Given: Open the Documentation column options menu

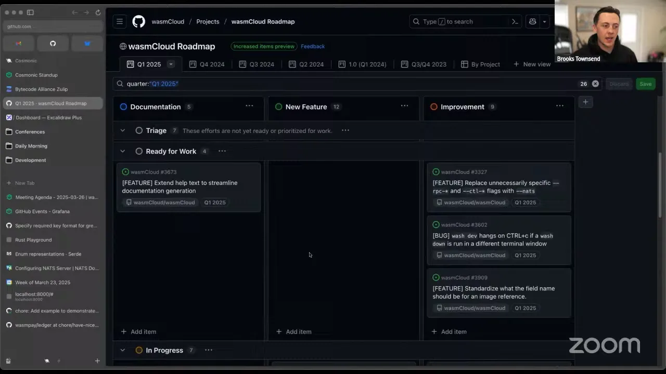Looking at the screenshot, I should click(249, 106).
